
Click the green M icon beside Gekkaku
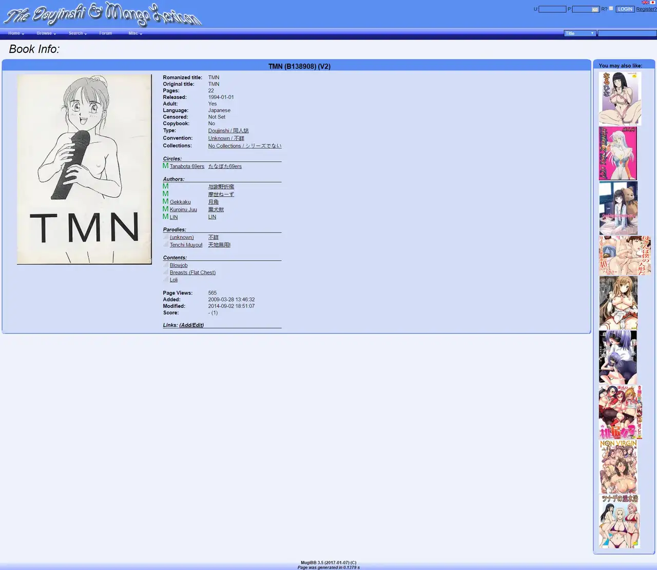165,202
